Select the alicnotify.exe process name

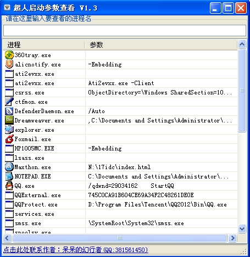(x=38, y=64)
